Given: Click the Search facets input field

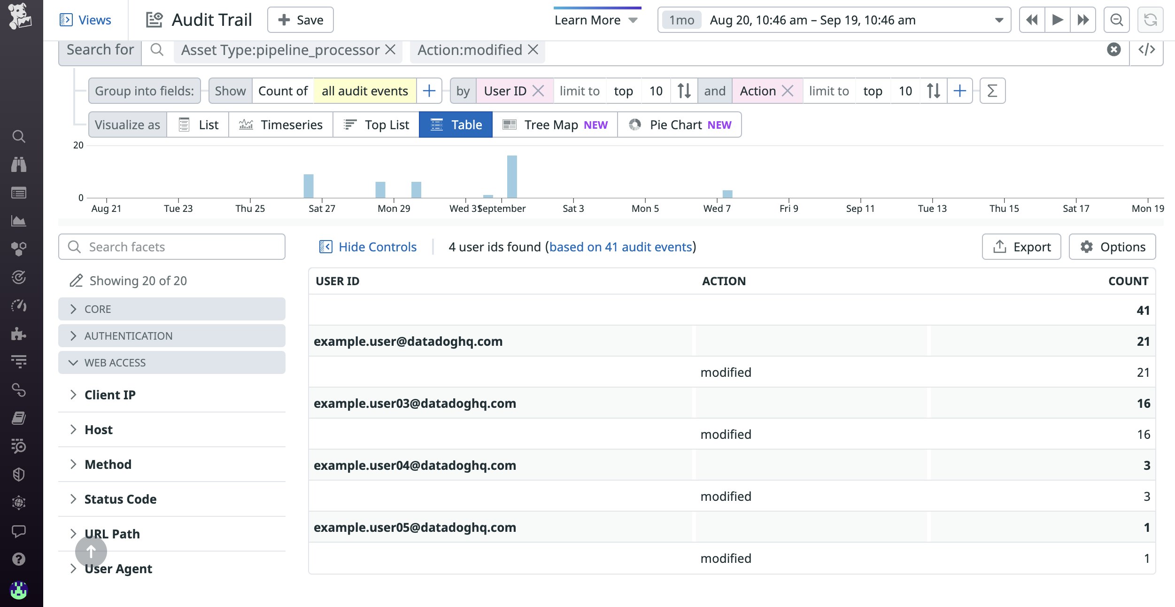Looking at the screenshot, I should [x=171, y=247].
